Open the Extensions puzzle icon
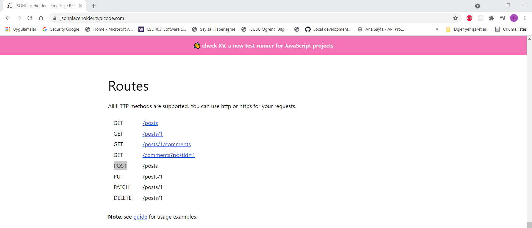532x228 pixels. pos(492,18)
